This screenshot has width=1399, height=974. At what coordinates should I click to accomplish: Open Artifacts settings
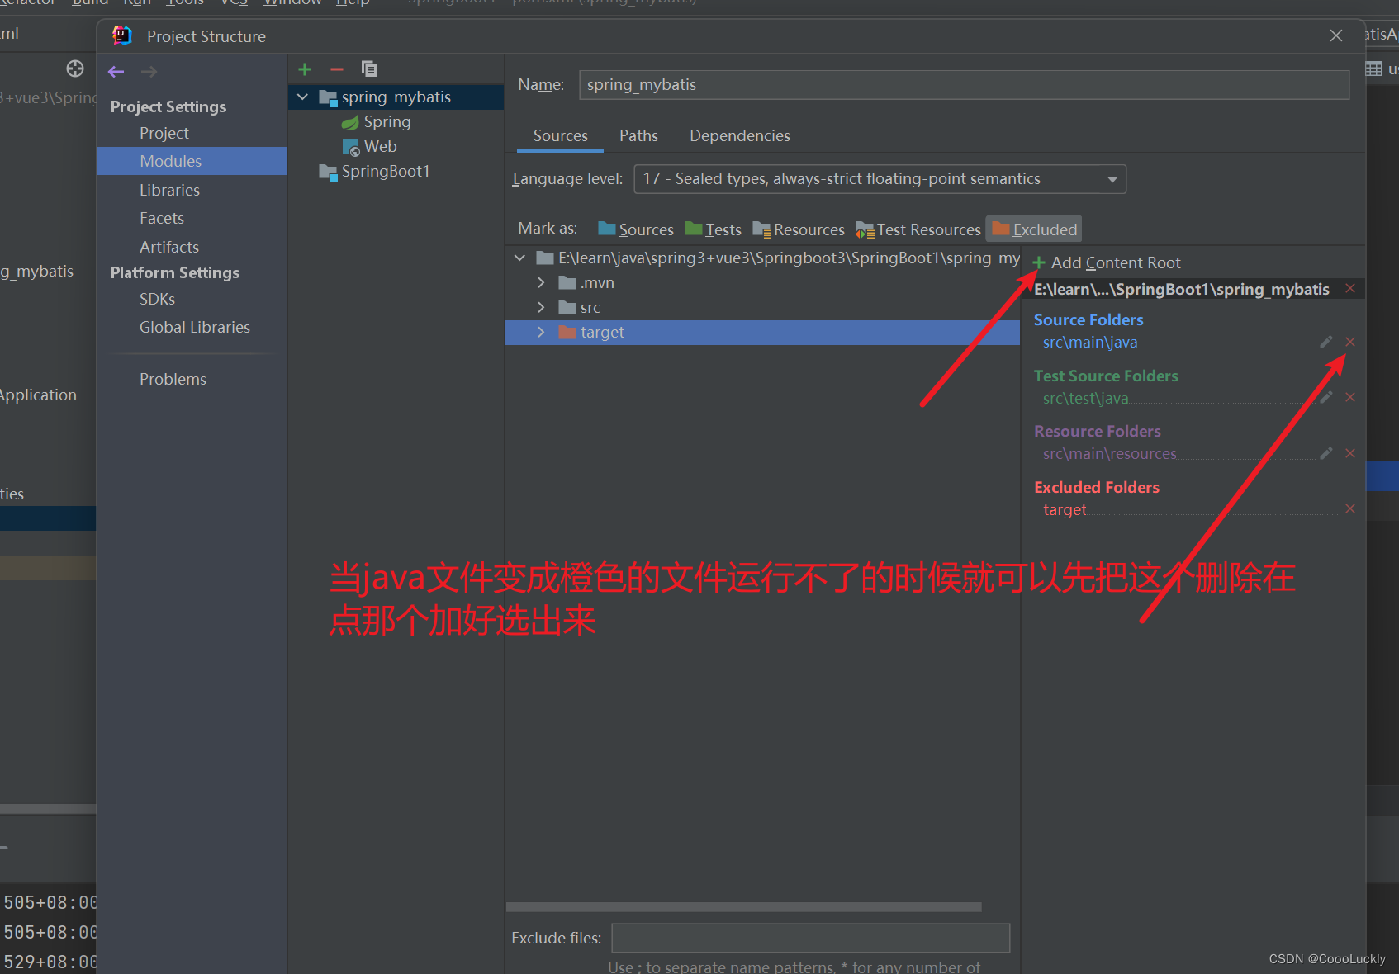tap(169, 247)
